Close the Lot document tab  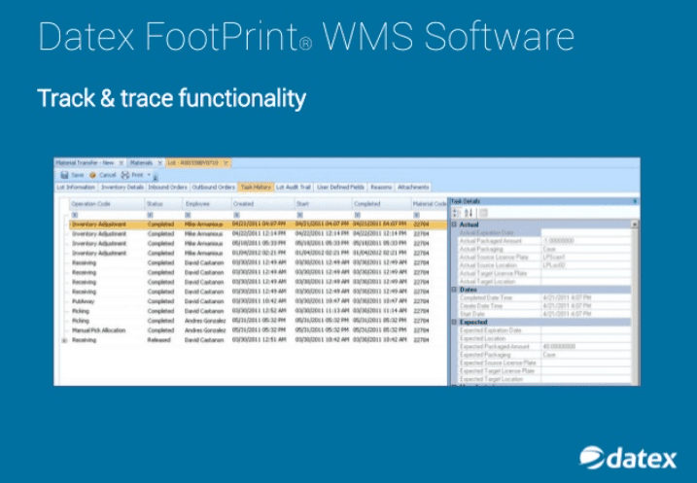click(226, 163)
